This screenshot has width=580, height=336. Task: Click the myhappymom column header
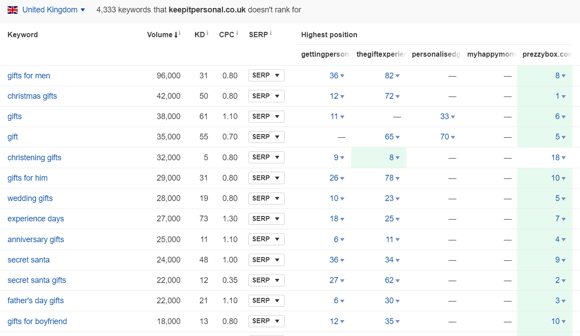click(491, 54)
